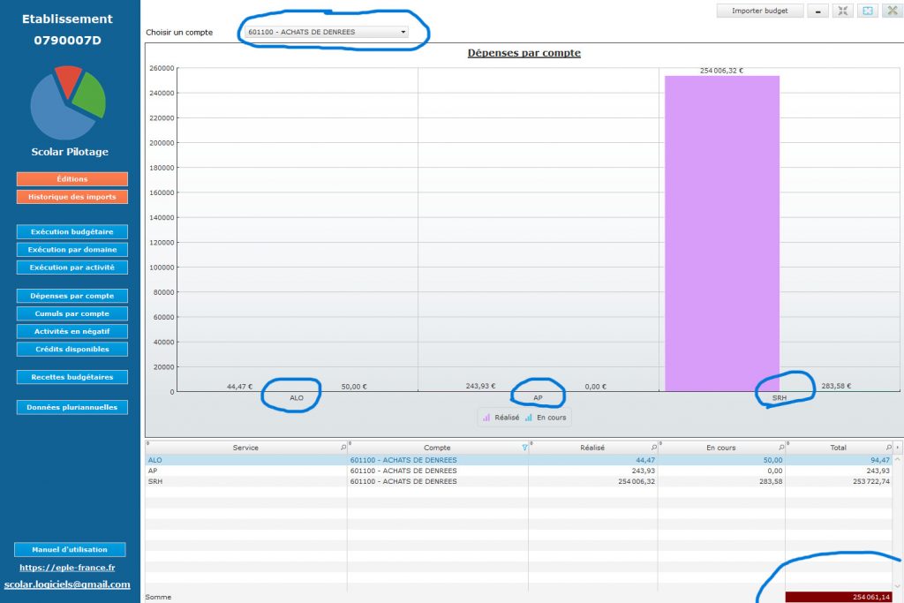Click the filter icon in Compte column
The image size is (904, 603).
[525, 448]
